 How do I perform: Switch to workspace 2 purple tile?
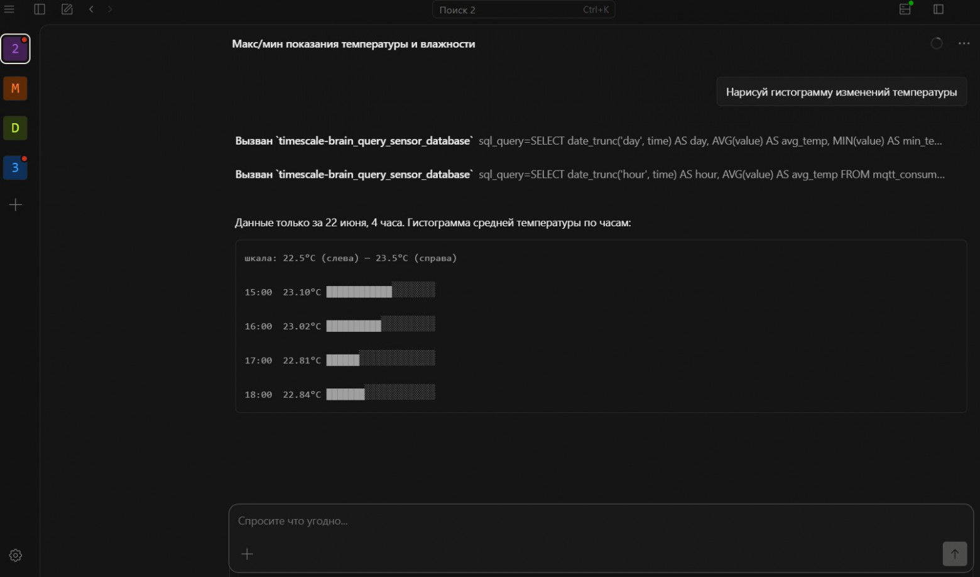[x=16, y=49]
